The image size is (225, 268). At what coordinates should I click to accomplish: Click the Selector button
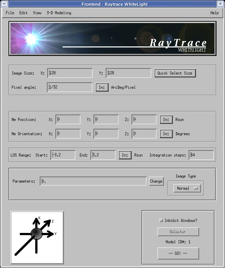click(178, 232)
